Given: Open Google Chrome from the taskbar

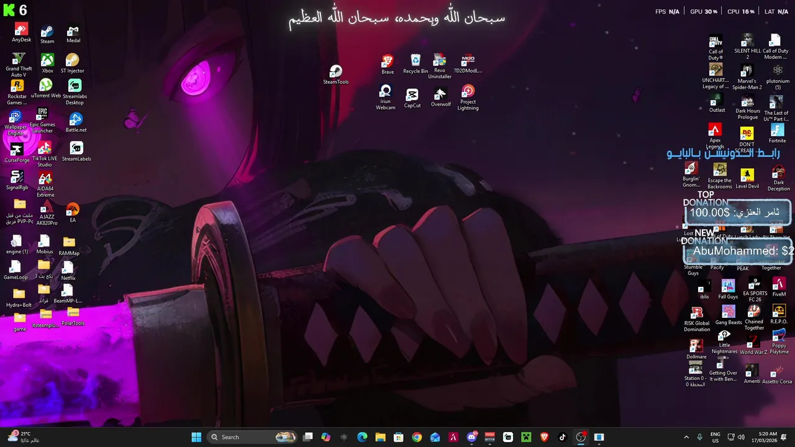Looking at the screenshot, I should 417,437.
